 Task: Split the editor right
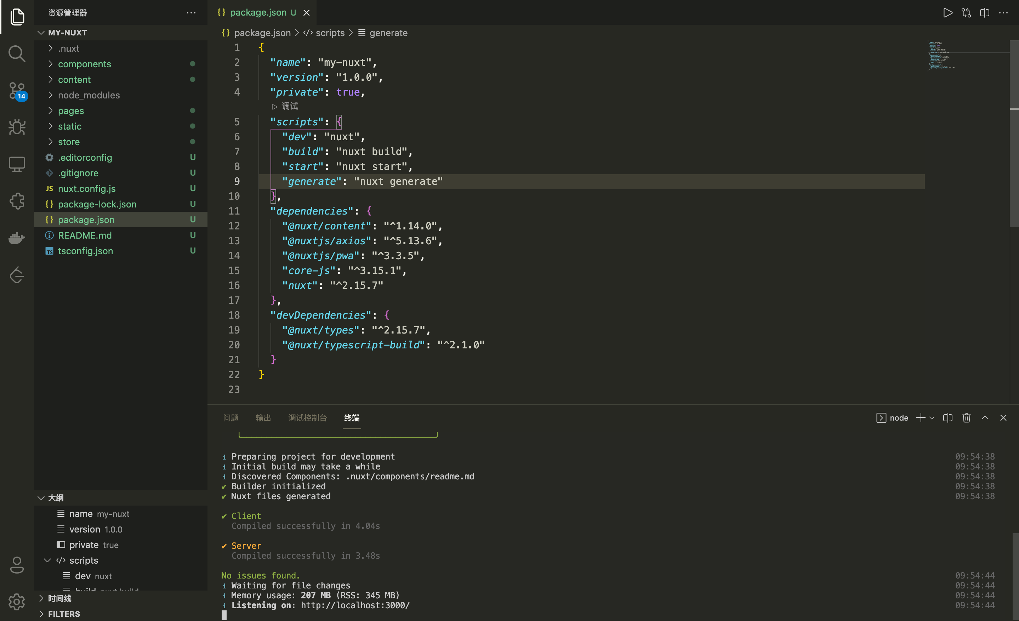985,13
